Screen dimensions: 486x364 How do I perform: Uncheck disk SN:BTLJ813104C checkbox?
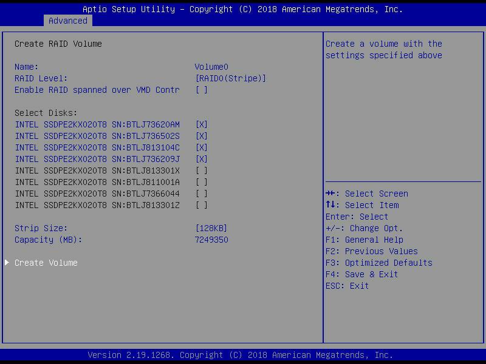click(202, 147)
